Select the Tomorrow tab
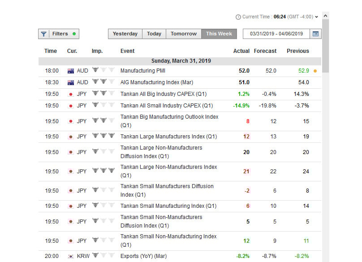The width and height of the screenshot is (362, 262). [x=184, y=34]
